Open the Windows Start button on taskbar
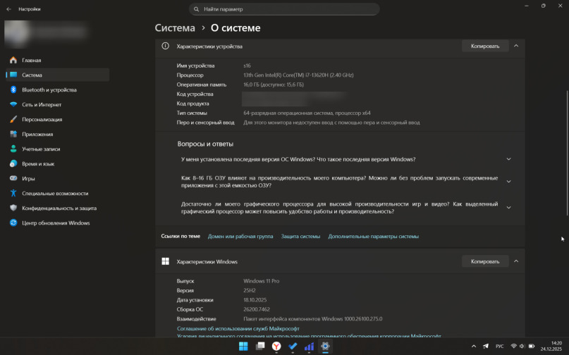Viewport: 569px width, 355px height. tap(243, 347)
